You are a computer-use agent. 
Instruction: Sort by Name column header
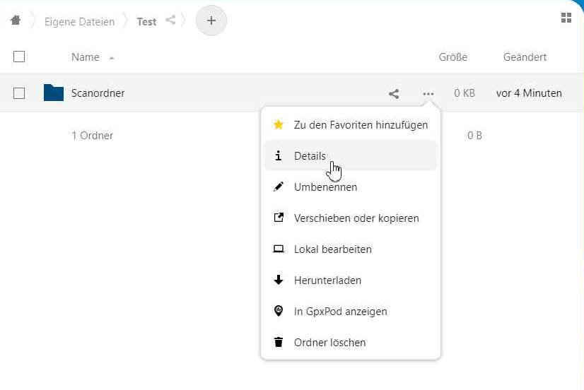point(85,57)
